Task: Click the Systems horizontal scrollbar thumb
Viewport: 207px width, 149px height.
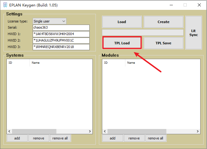Action: pyautogui.click(x=34, y=131)
